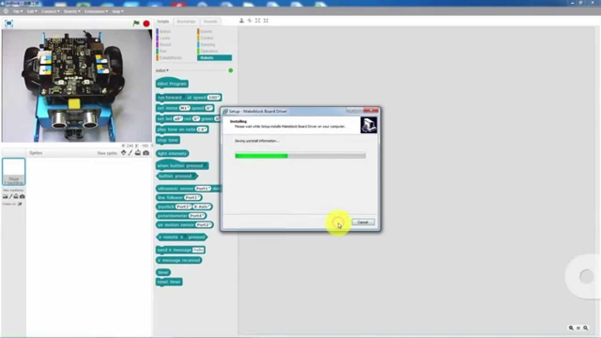This screenshot has width=601, height=338.
Task: Open the Connect menu
Action: pos(50,11)
